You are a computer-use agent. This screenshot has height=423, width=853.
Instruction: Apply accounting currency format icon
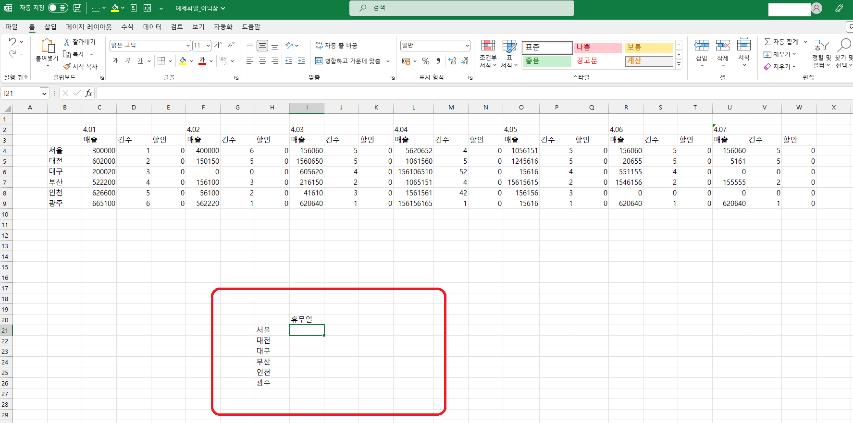click(x=406, y=61)
